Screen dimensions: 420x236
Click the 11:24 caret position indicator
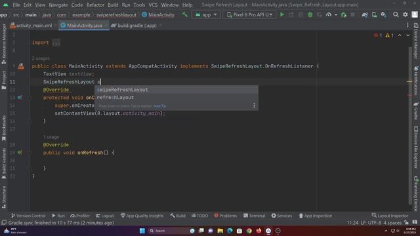point(352,223)
